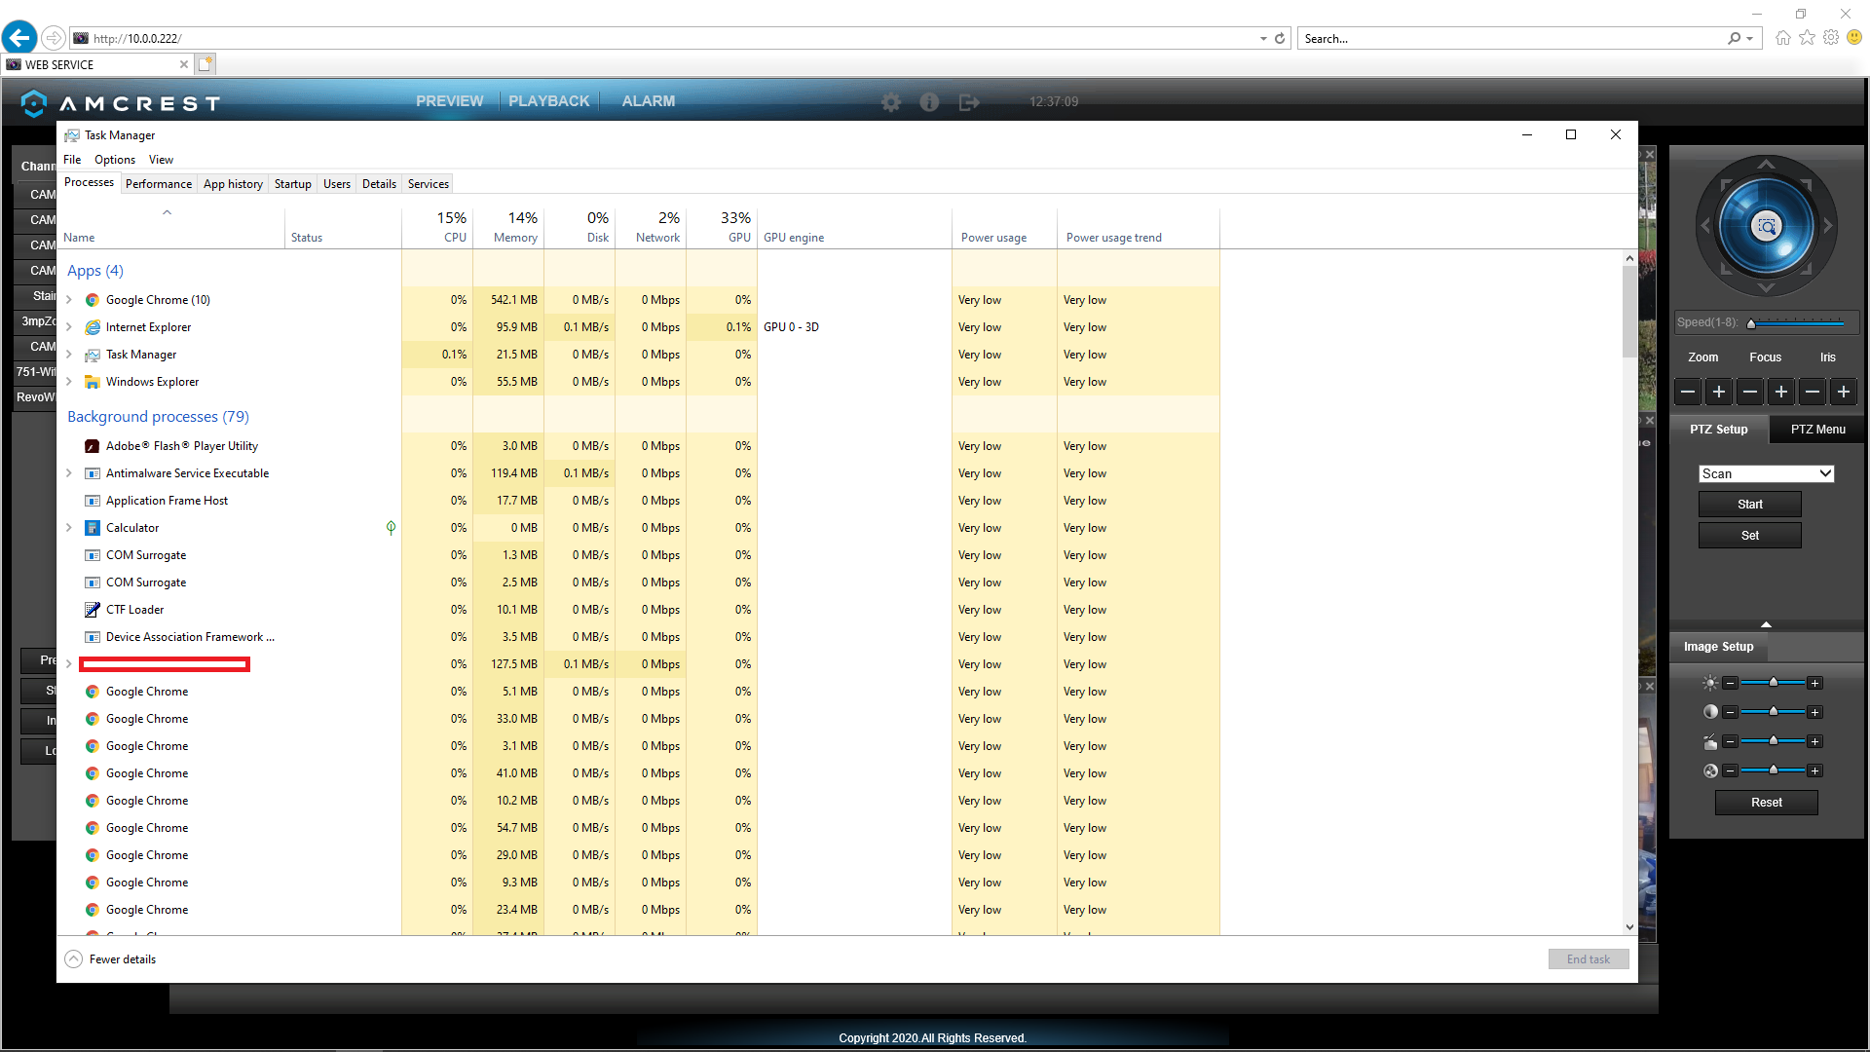
Task: Expand the Google Chrome (10) process group
Action: pos(69,300)
